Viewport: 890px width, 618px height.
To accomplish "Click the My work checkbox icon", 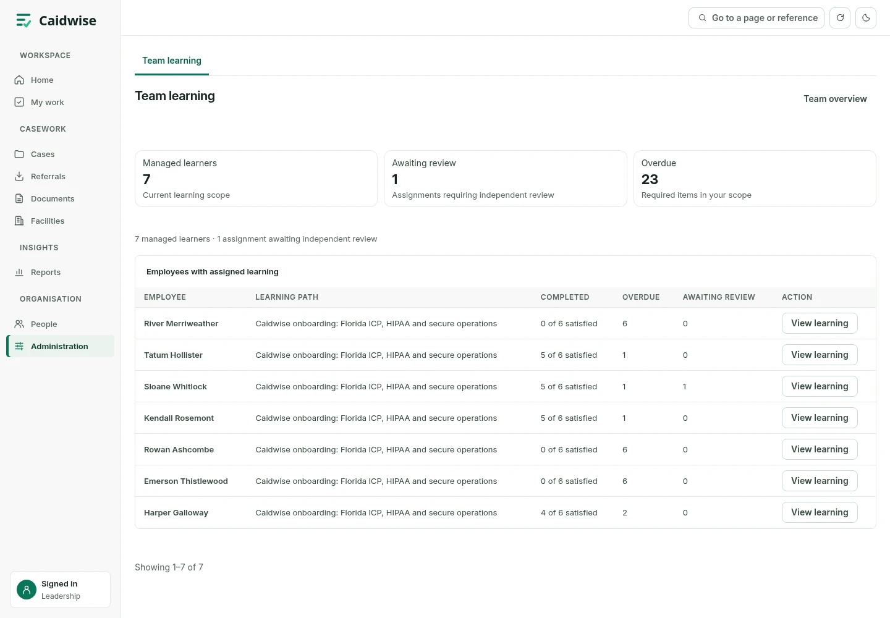I will [x=19, y=102].
